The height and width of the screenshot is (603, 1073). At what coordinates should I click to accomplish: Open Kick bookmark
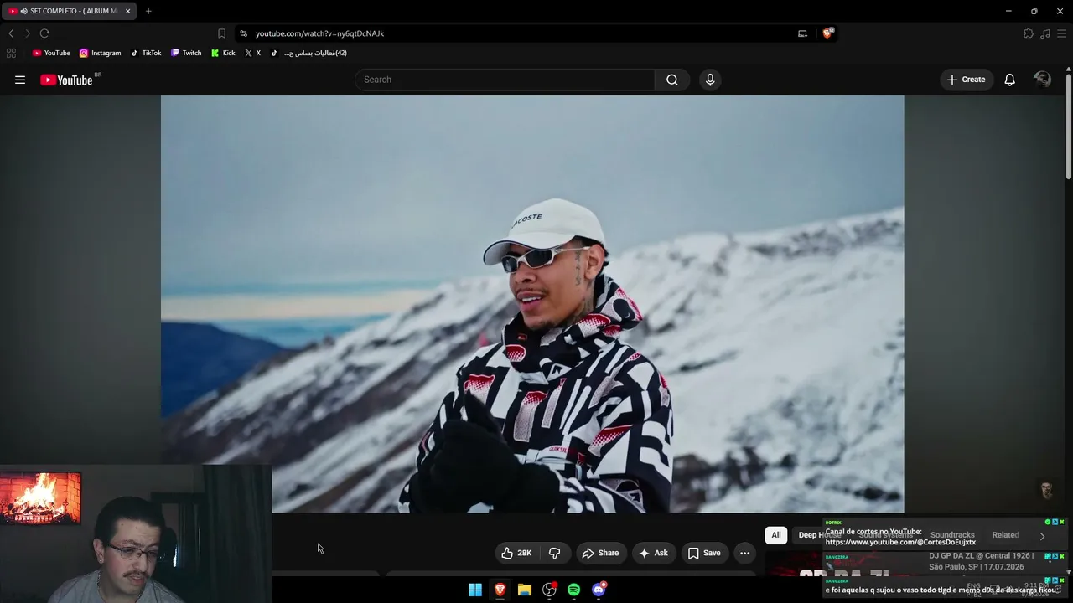[223, 53]
